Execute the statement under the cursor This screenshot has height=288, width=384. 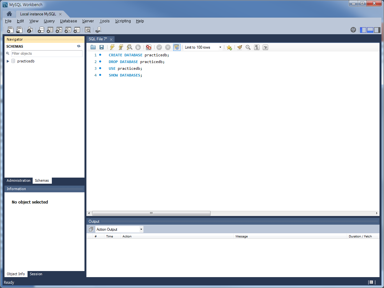click(121, 47)
